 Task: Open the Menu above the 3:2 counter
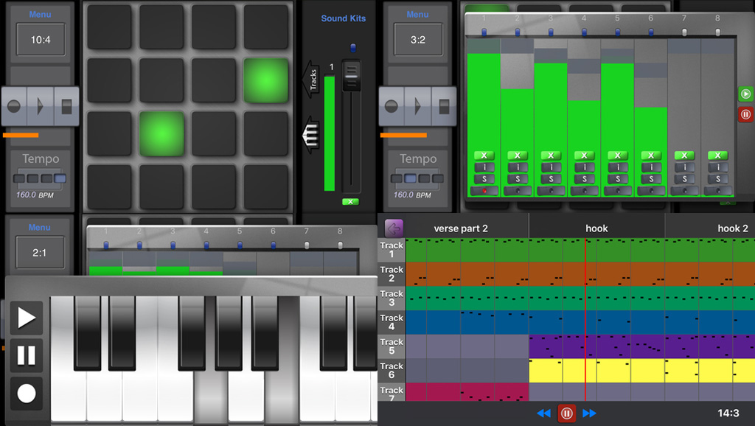417,15
